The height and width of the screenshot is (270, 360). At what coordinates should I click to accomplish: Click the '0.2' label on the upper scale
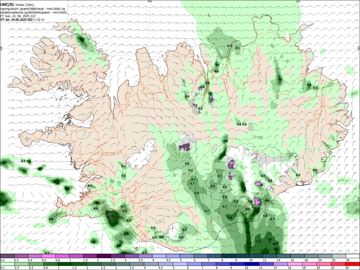pyautogui.click(x=2, y=260)
